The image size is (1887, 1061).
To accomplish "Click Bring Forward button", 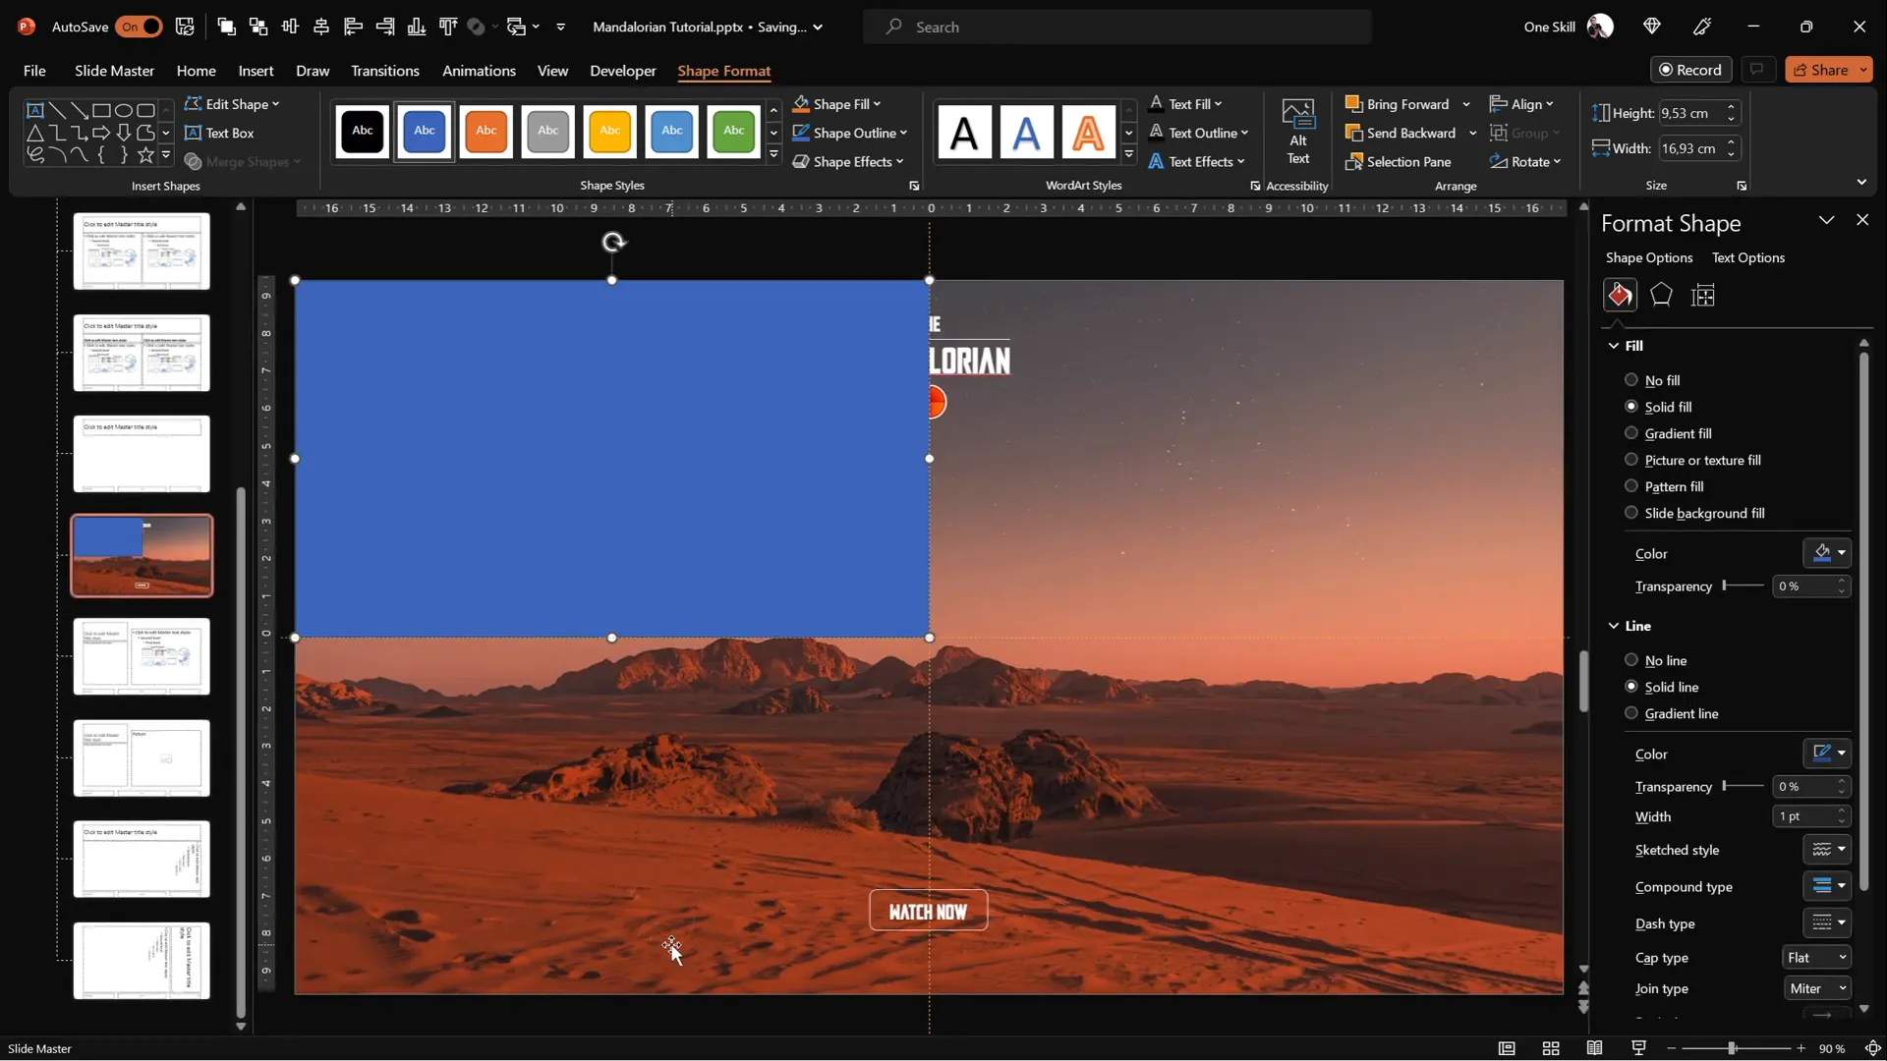I will tap(1398, 104).
